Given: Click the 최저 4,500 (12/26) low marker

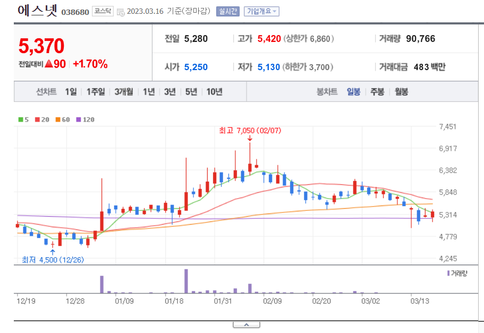Looking at the screenshot, I should point(53,260).
